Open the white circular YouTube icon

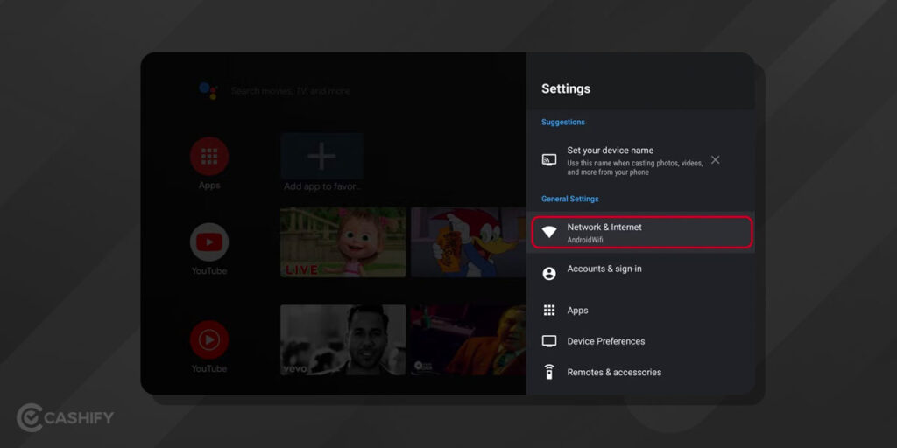[209, 242]
